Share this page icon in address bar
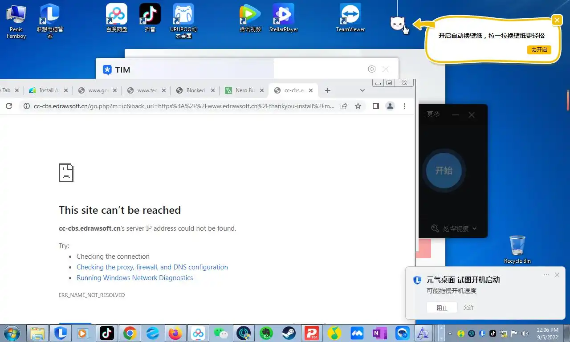 [344, 106]
